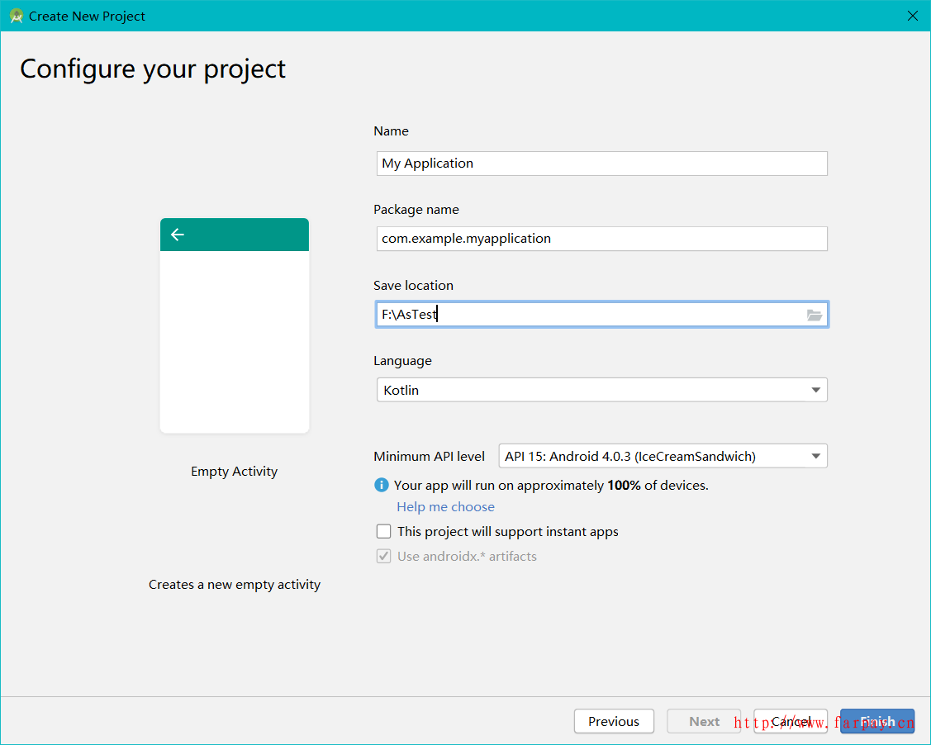Toggle the Use androidx.* artifacts checkbox
The image size is (931, 745).
383,557
